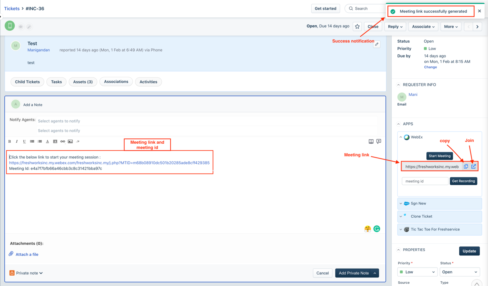Click the meeting id input field

[425, 181]
